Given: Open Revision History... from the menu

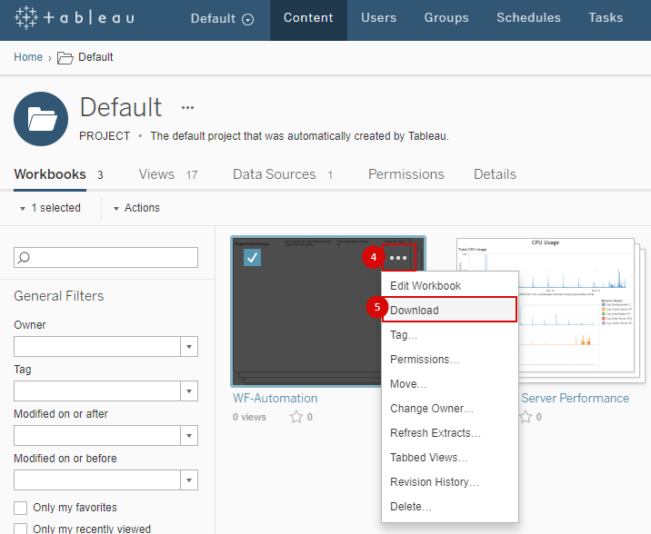Looking at the screenshot, I should click(x=450, y=481).
